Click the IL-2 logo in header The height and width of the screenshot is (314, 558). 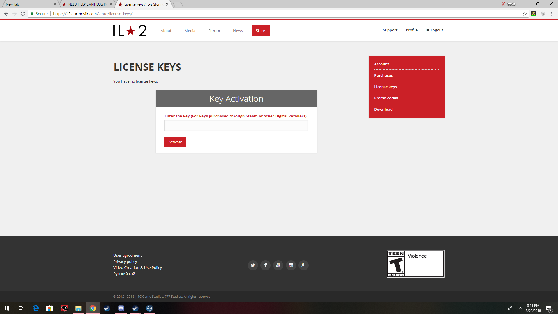point(130,31)
